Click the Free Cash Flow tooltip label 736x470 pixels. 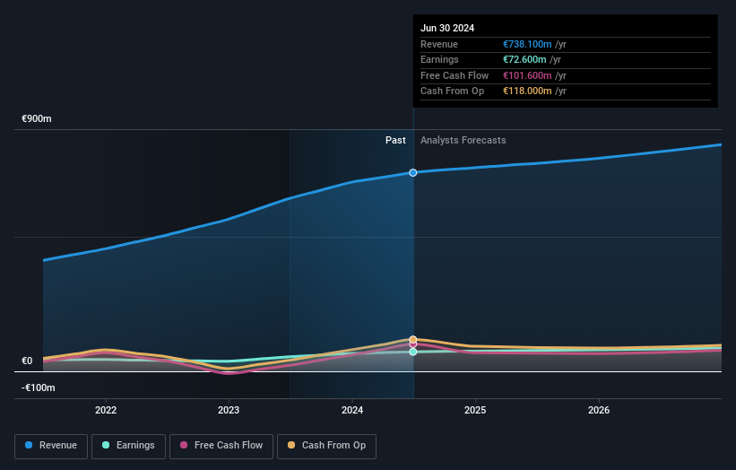coord(455,75)
